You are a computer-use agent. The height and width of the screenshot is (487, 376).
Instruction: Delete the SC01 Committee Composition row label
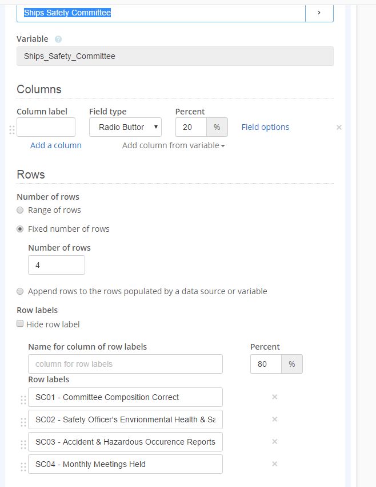pos(274,397)
